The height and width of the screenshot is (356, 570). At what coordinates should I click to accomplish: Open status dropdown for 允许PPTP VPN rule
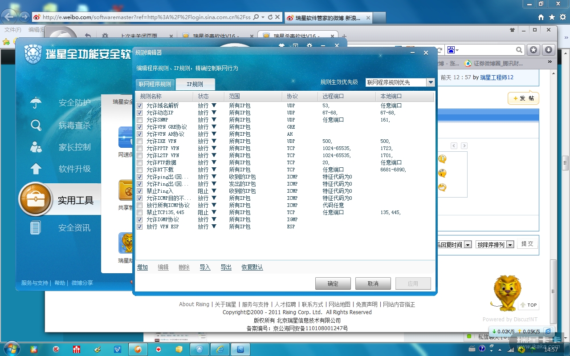click(214, 149)
